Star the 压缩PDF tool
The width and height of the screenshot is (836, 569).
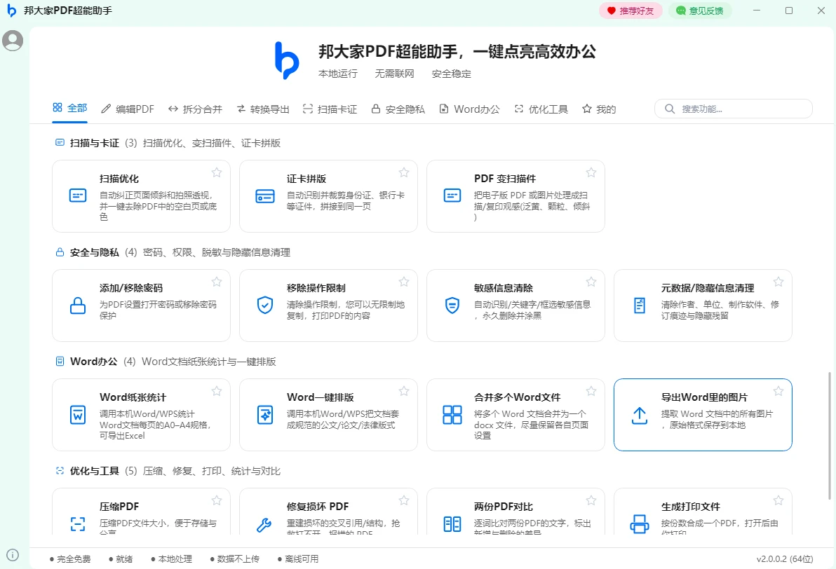pyautogui.click(x=217, y=500)
